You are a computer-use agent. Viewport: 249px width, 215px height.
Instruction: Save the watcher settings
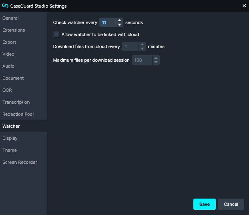pos(205,204)
